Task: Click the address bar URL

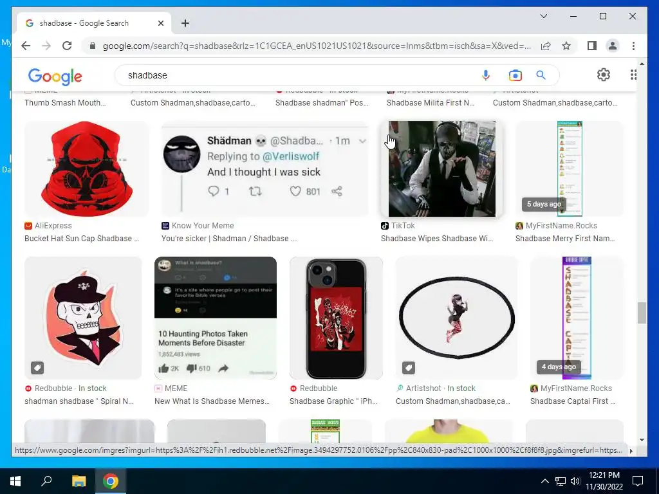Action: pyautogui.click(x=317, y=46)
